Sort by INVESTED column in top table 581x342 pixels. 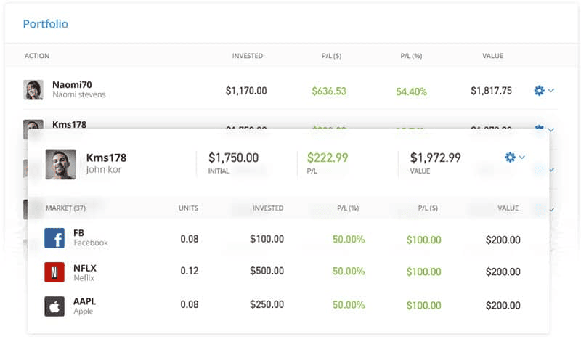pyautogui.click(x=247, y=56)
